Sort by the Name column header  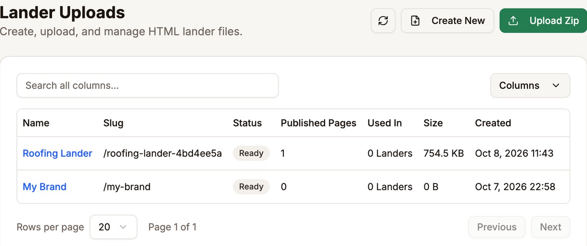click(x=36, y=123)
